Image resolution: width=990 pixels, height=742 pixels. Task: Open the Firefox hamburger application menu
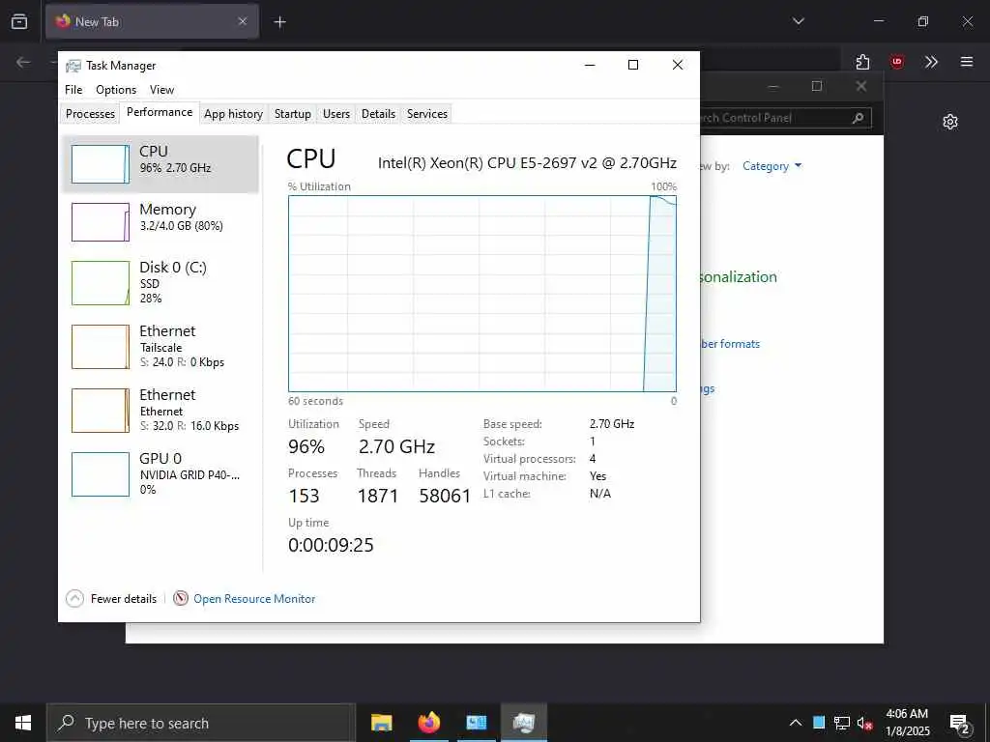click(967, 62)
